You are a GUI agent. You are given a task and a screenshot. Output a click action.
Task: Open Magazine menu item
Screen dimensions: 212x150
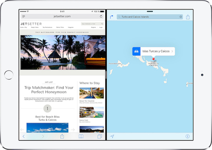[x=71, y=27]
